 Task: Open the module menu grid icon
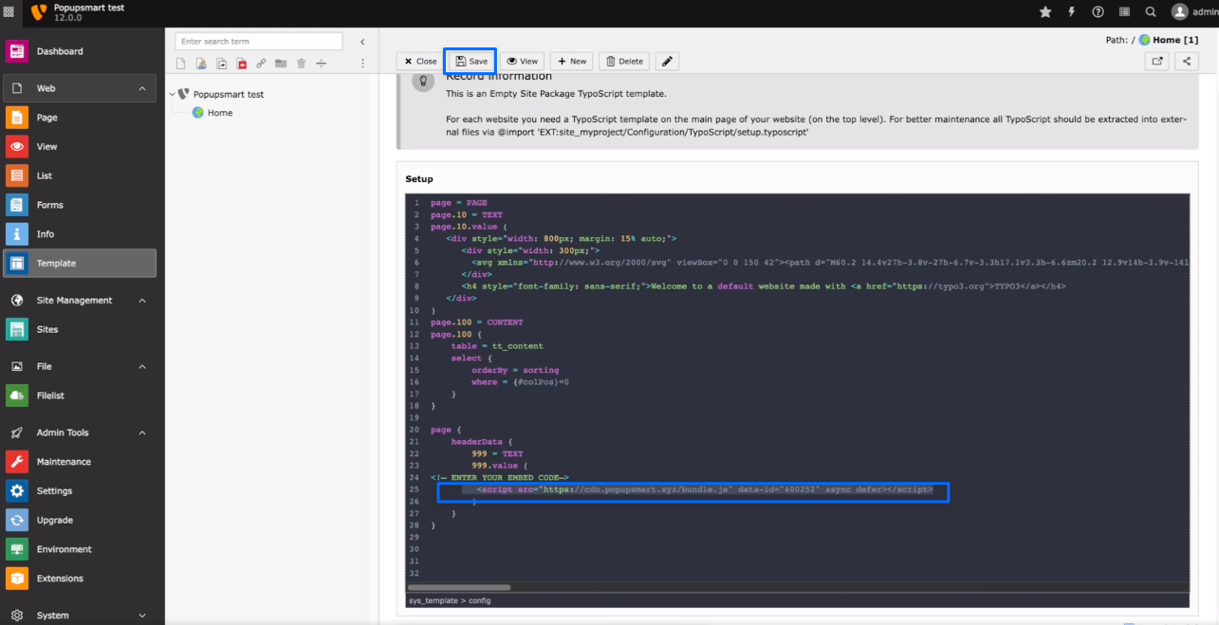click(x=9, y=11)
